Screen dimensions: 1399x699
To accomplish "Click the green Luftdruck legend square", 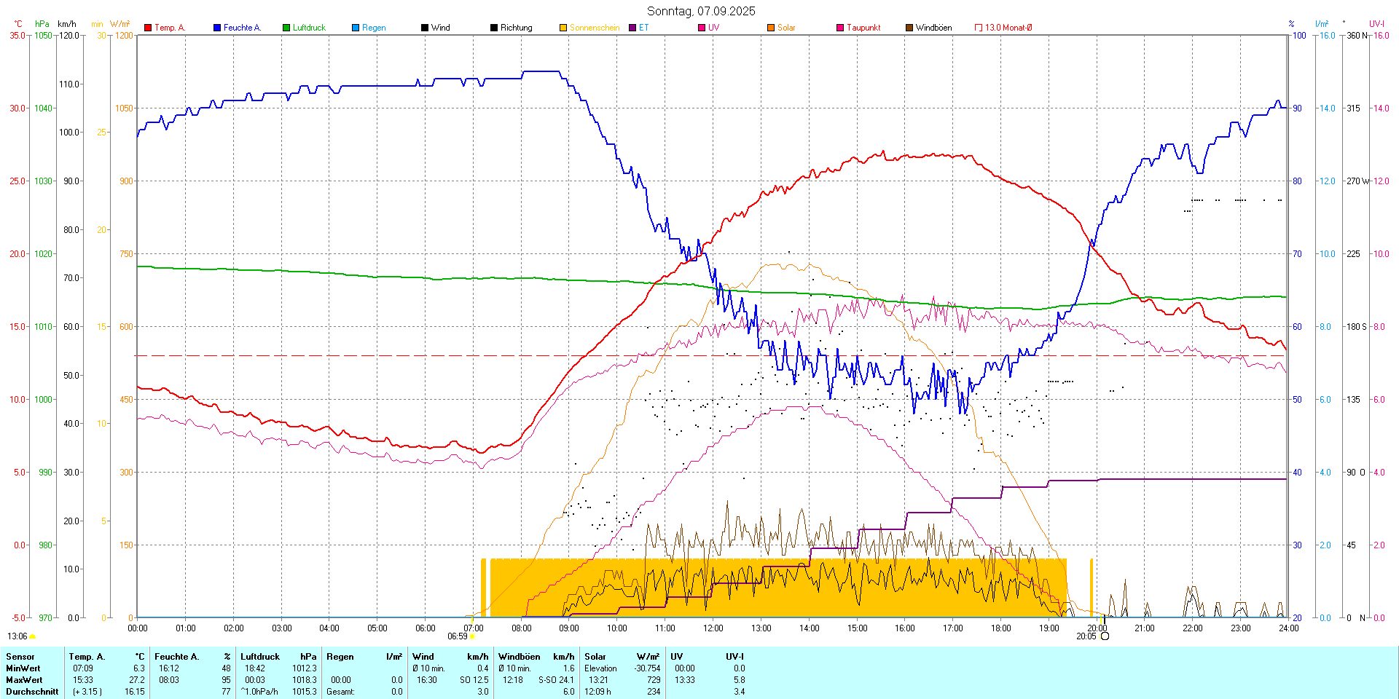I will tap(286, 28).
